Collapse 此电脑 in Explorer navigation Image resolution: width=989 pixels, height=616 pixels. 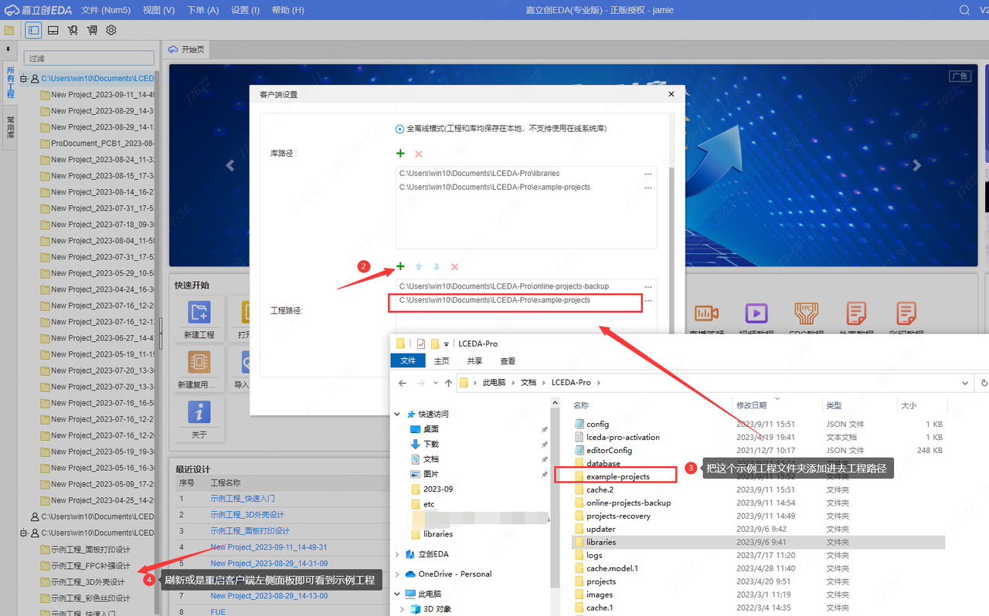[x=399, y=594]
